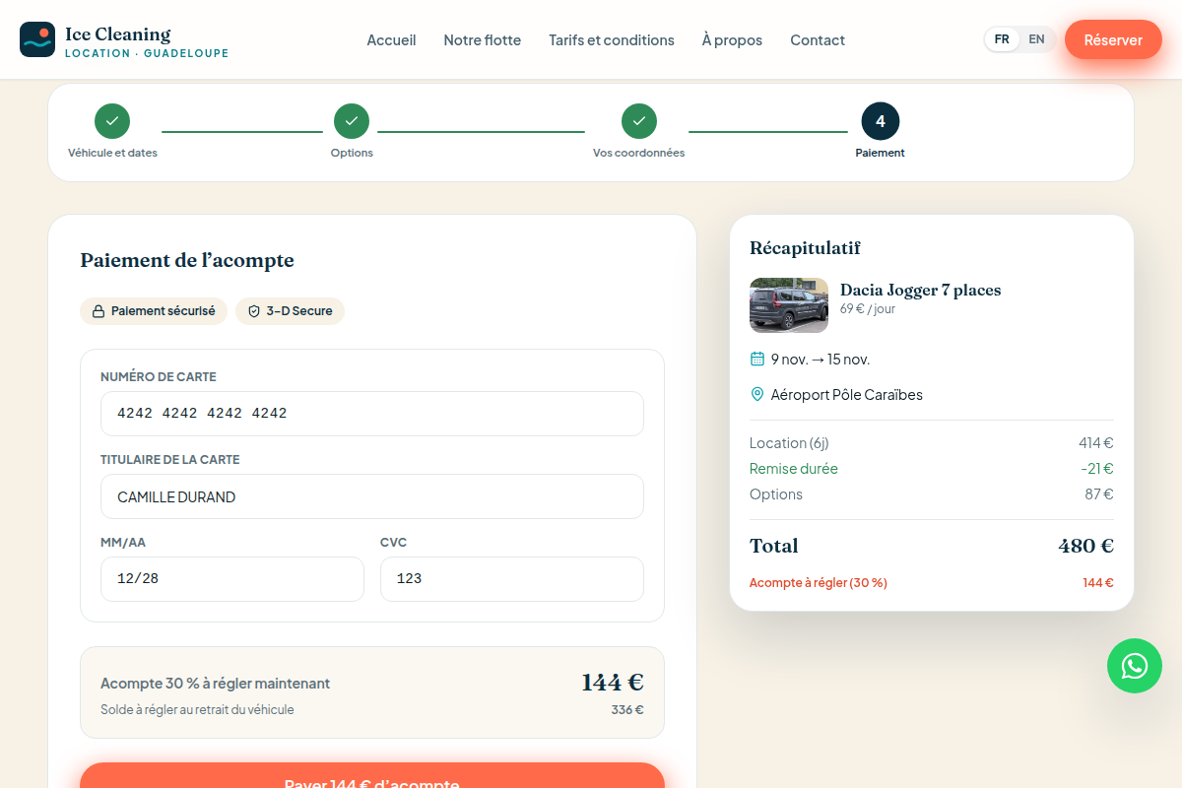
Task: Click the Dacia Jogger 7 places title
Action: [920, 290]
